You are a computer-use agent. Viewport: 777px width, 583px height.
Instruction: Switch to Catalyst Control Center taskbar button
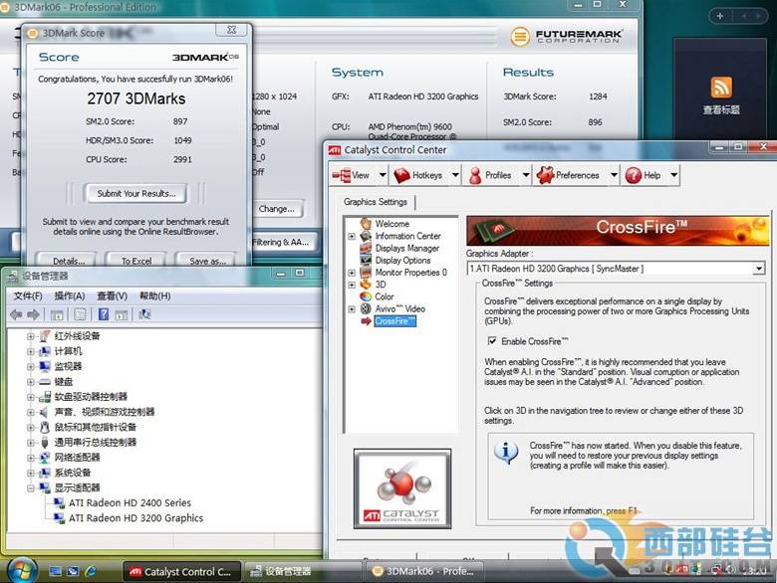click(x=182, y=572)
